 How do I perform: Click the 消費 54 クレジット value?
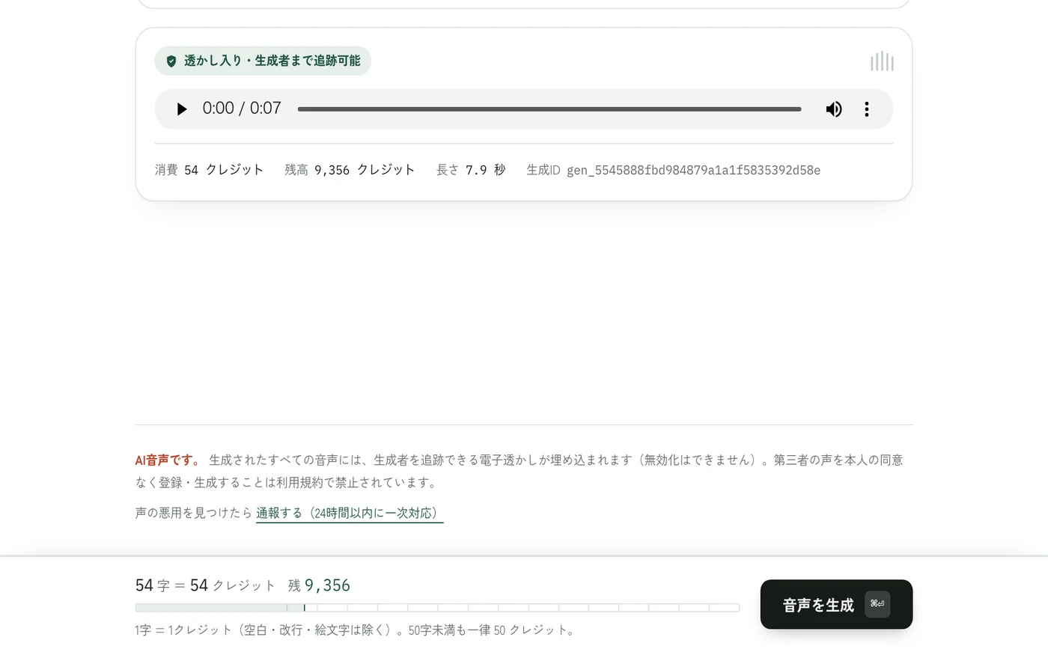[209, 170]
